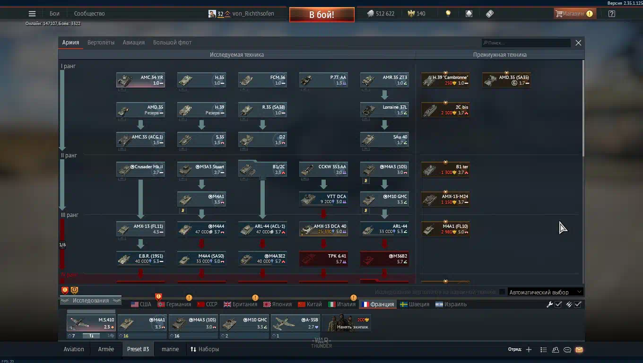Click the orange alert badge above Британия

point(255,298)
